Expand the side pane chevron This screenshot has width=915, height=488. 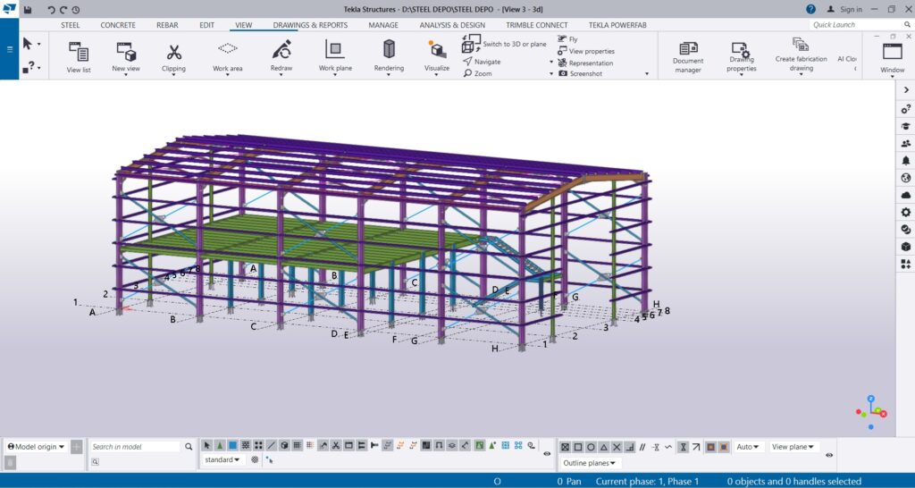click(906, 90)
